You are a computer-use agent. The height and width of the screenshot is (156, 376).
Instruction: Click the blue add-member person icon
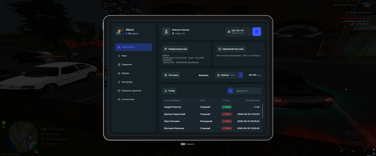click(230, 91)
